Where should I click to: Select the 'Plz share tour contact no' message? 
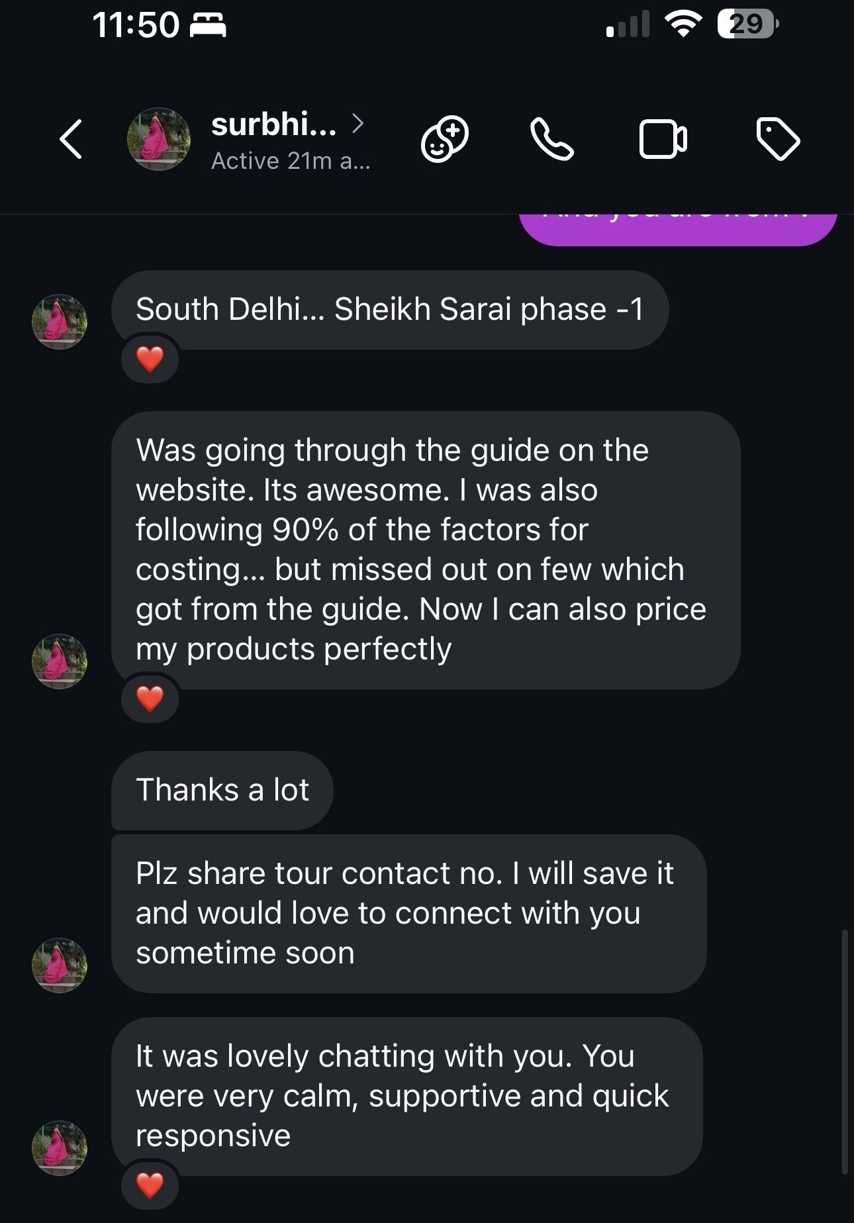coord(408,913)
